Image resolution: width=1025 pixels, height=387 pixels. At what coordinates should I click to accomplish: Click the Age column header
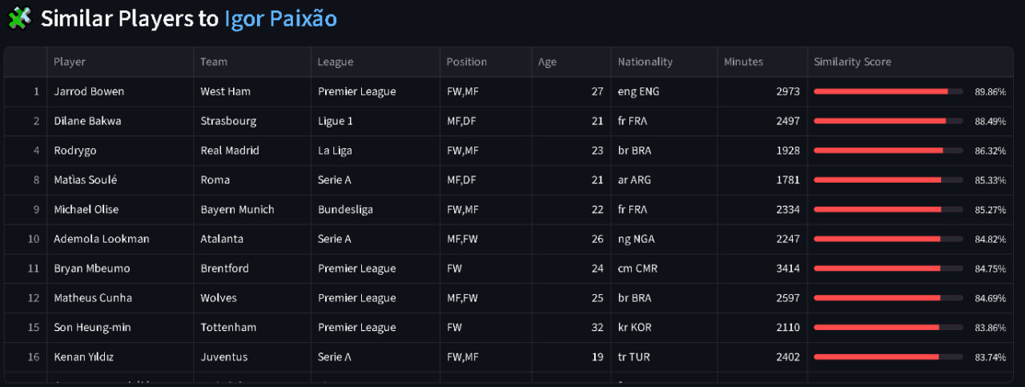click(x=547, y=62)
